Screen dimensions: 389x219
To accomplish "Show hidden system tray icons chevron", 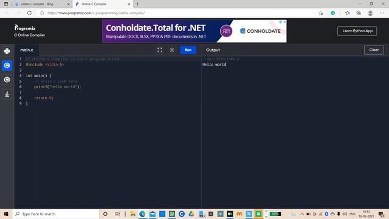I will (x=302, y=214).
